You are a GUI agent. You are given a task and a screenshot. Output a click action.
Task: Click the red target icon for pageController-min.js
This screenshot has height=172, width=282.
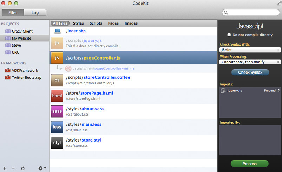[68, 69]
